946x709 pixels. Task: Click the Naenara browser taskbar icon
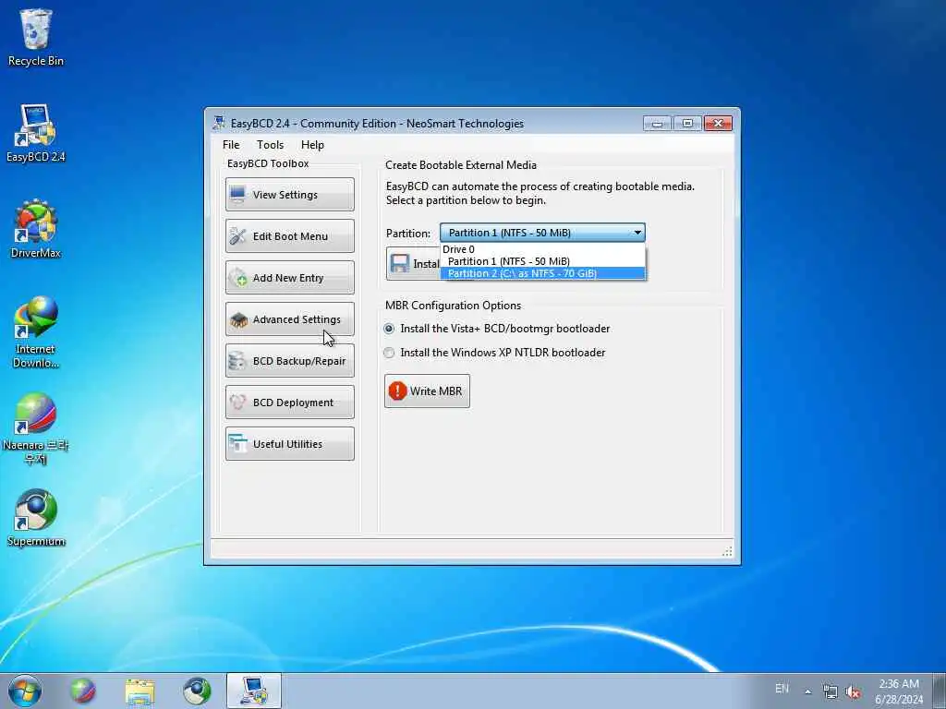pos(82,691)
